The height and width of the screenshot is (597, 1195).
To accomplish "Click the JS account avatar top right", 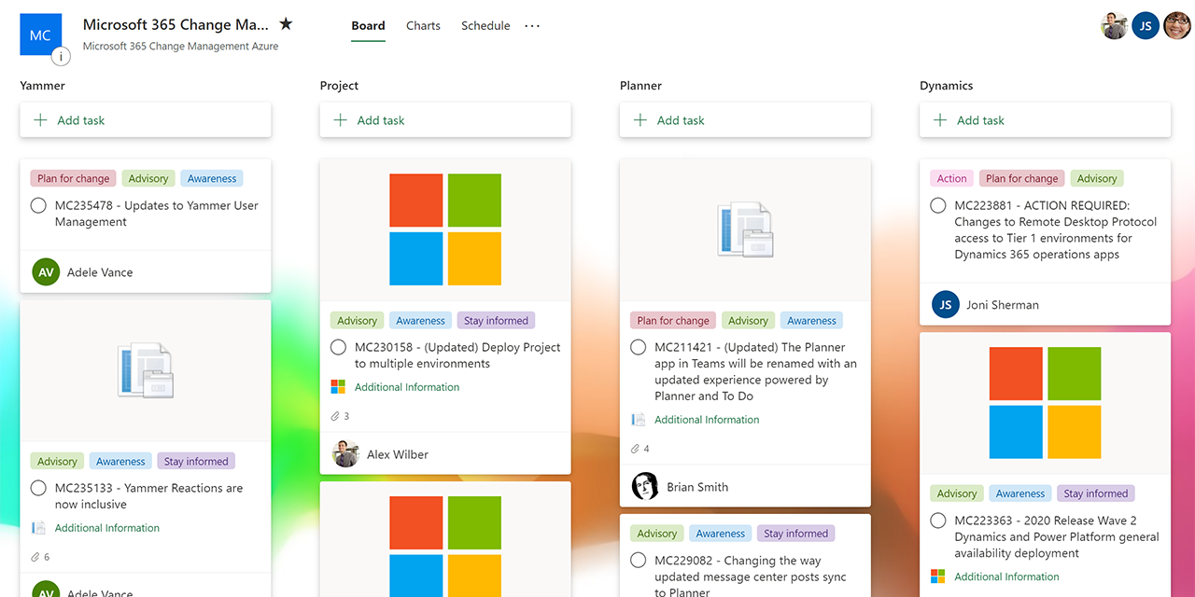I will click(1146, 25).
